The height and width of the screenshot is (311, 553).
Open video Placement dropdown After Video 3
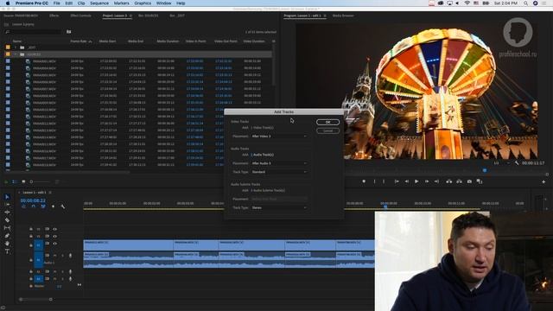tap(279, 136)
